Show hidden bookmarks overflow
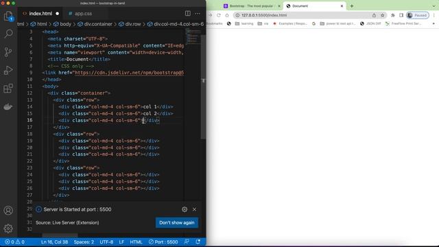The image size is (439, 247). click(434, 23)
